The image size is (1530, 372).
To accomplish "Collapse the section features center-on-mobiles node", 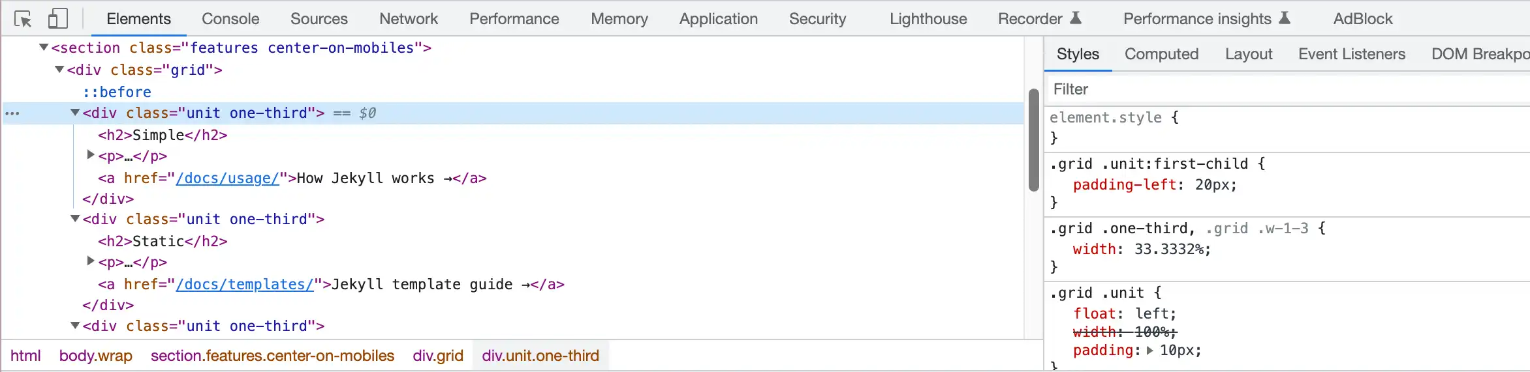I will click(x=44, y=47).
